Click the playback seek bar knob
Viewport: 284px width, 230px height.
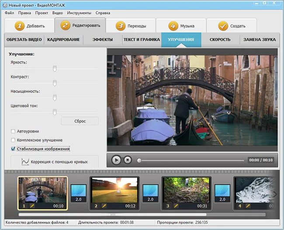139,160
